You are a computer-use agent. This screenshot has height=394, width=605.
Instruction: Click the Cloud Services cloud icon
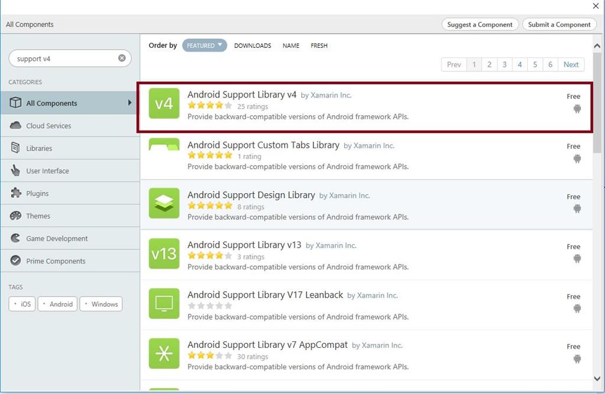(x=15, y=125)
